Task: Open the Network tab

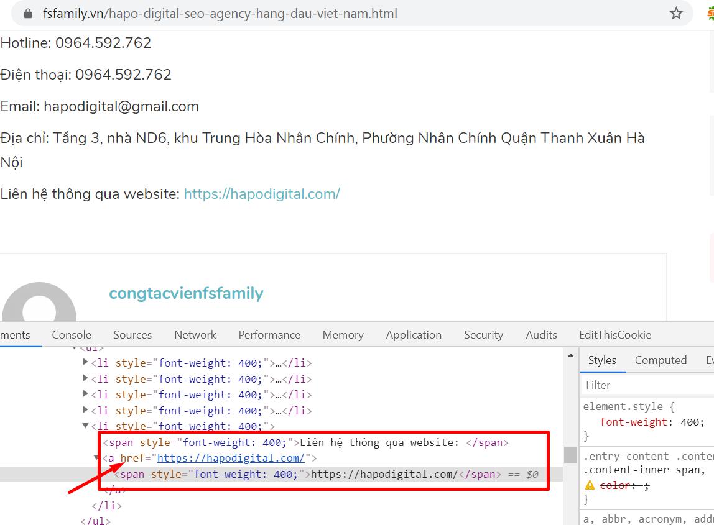Action: pyautogui.click(x=195, y=335)
